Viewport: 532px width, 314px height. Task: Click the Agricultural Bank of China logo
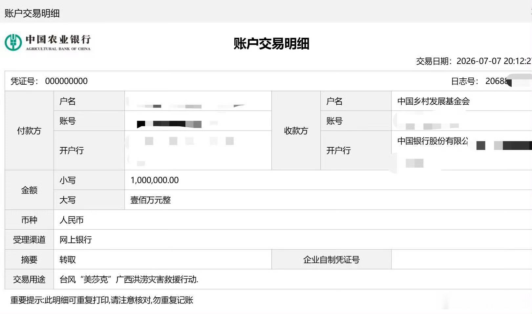pos(48,43)
